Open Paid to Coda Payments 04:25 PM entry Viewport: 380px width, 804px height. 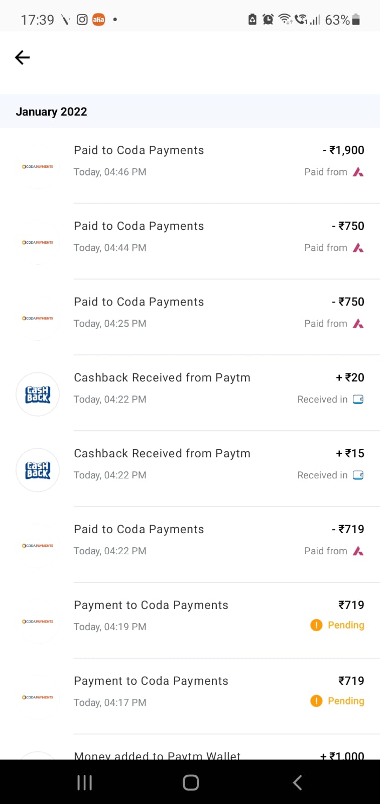click(139, 303)
